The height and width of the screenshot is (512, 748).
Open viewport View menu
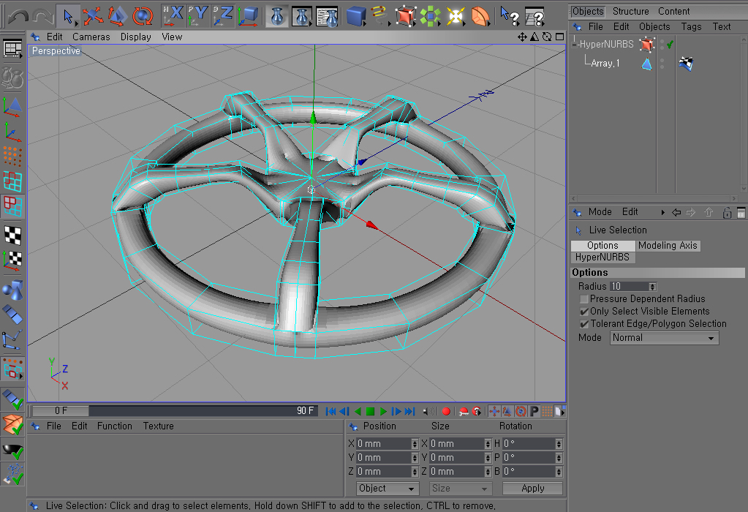coord(172,37)
